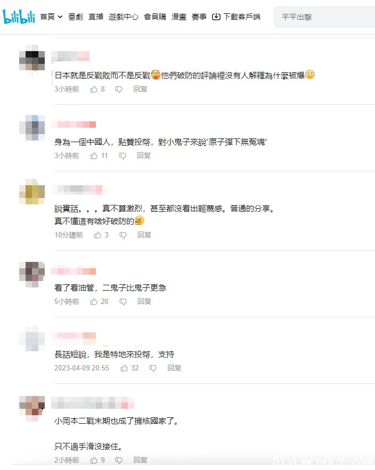Open the 遊戲中心 menu

coord(123,17)
